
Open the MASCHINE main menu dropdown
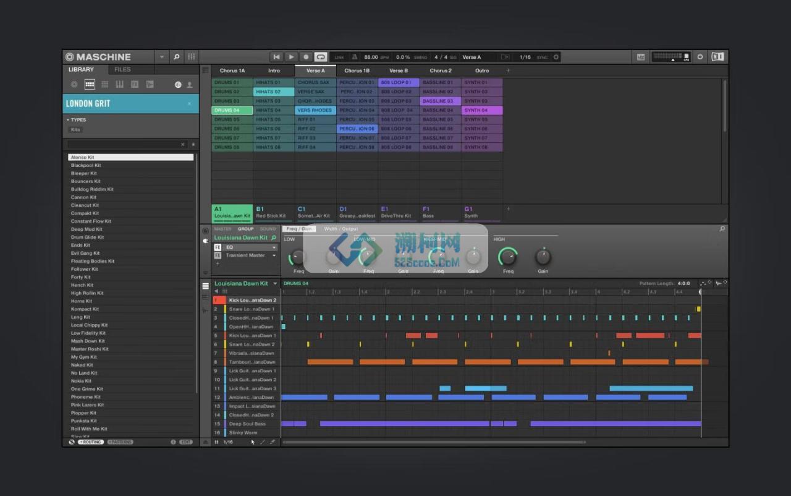(162, 57)
